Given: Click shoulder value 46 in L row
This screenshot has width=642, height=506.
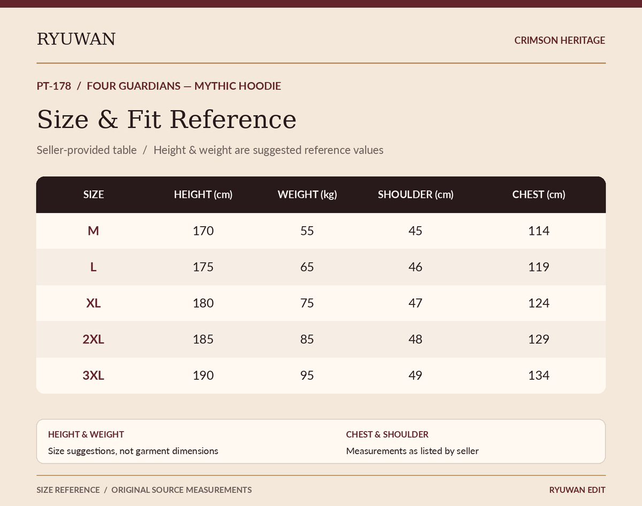Looking at the screenshot, I should (415, 267).
